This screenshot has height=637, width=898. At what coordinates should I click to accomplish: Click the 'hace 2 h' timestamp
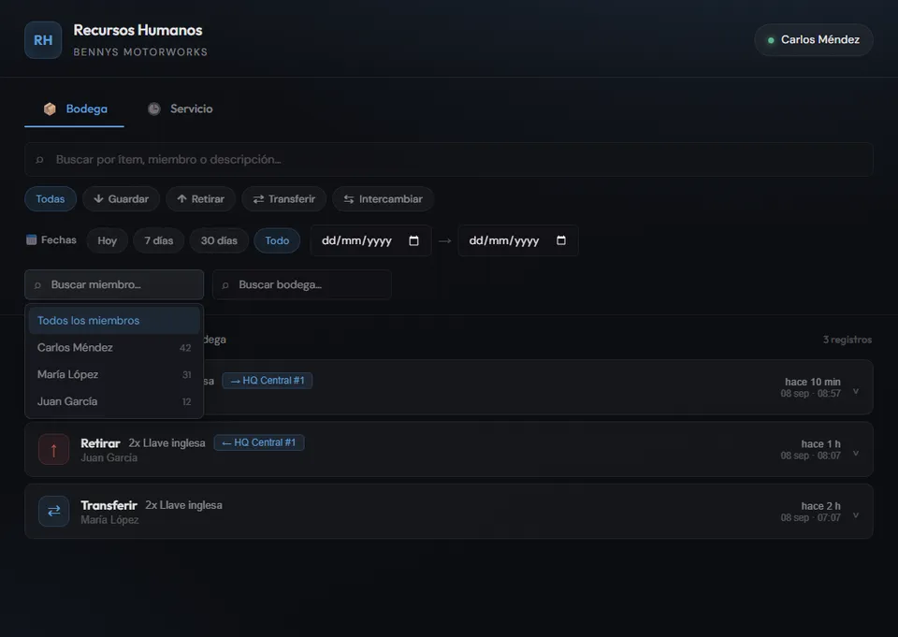tap(820, 506)
